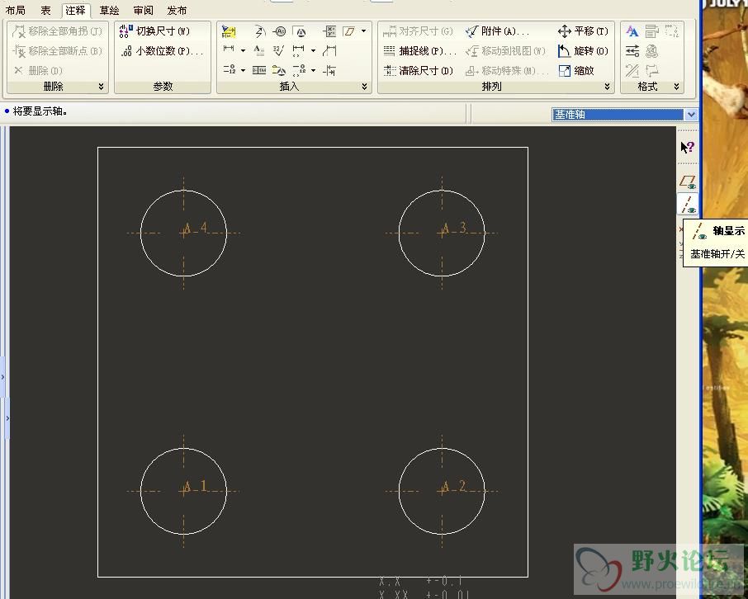This screenshot has width=748, height=599.
Task: Select the reference dimension tool icon
Action: [x=298, y=50]
